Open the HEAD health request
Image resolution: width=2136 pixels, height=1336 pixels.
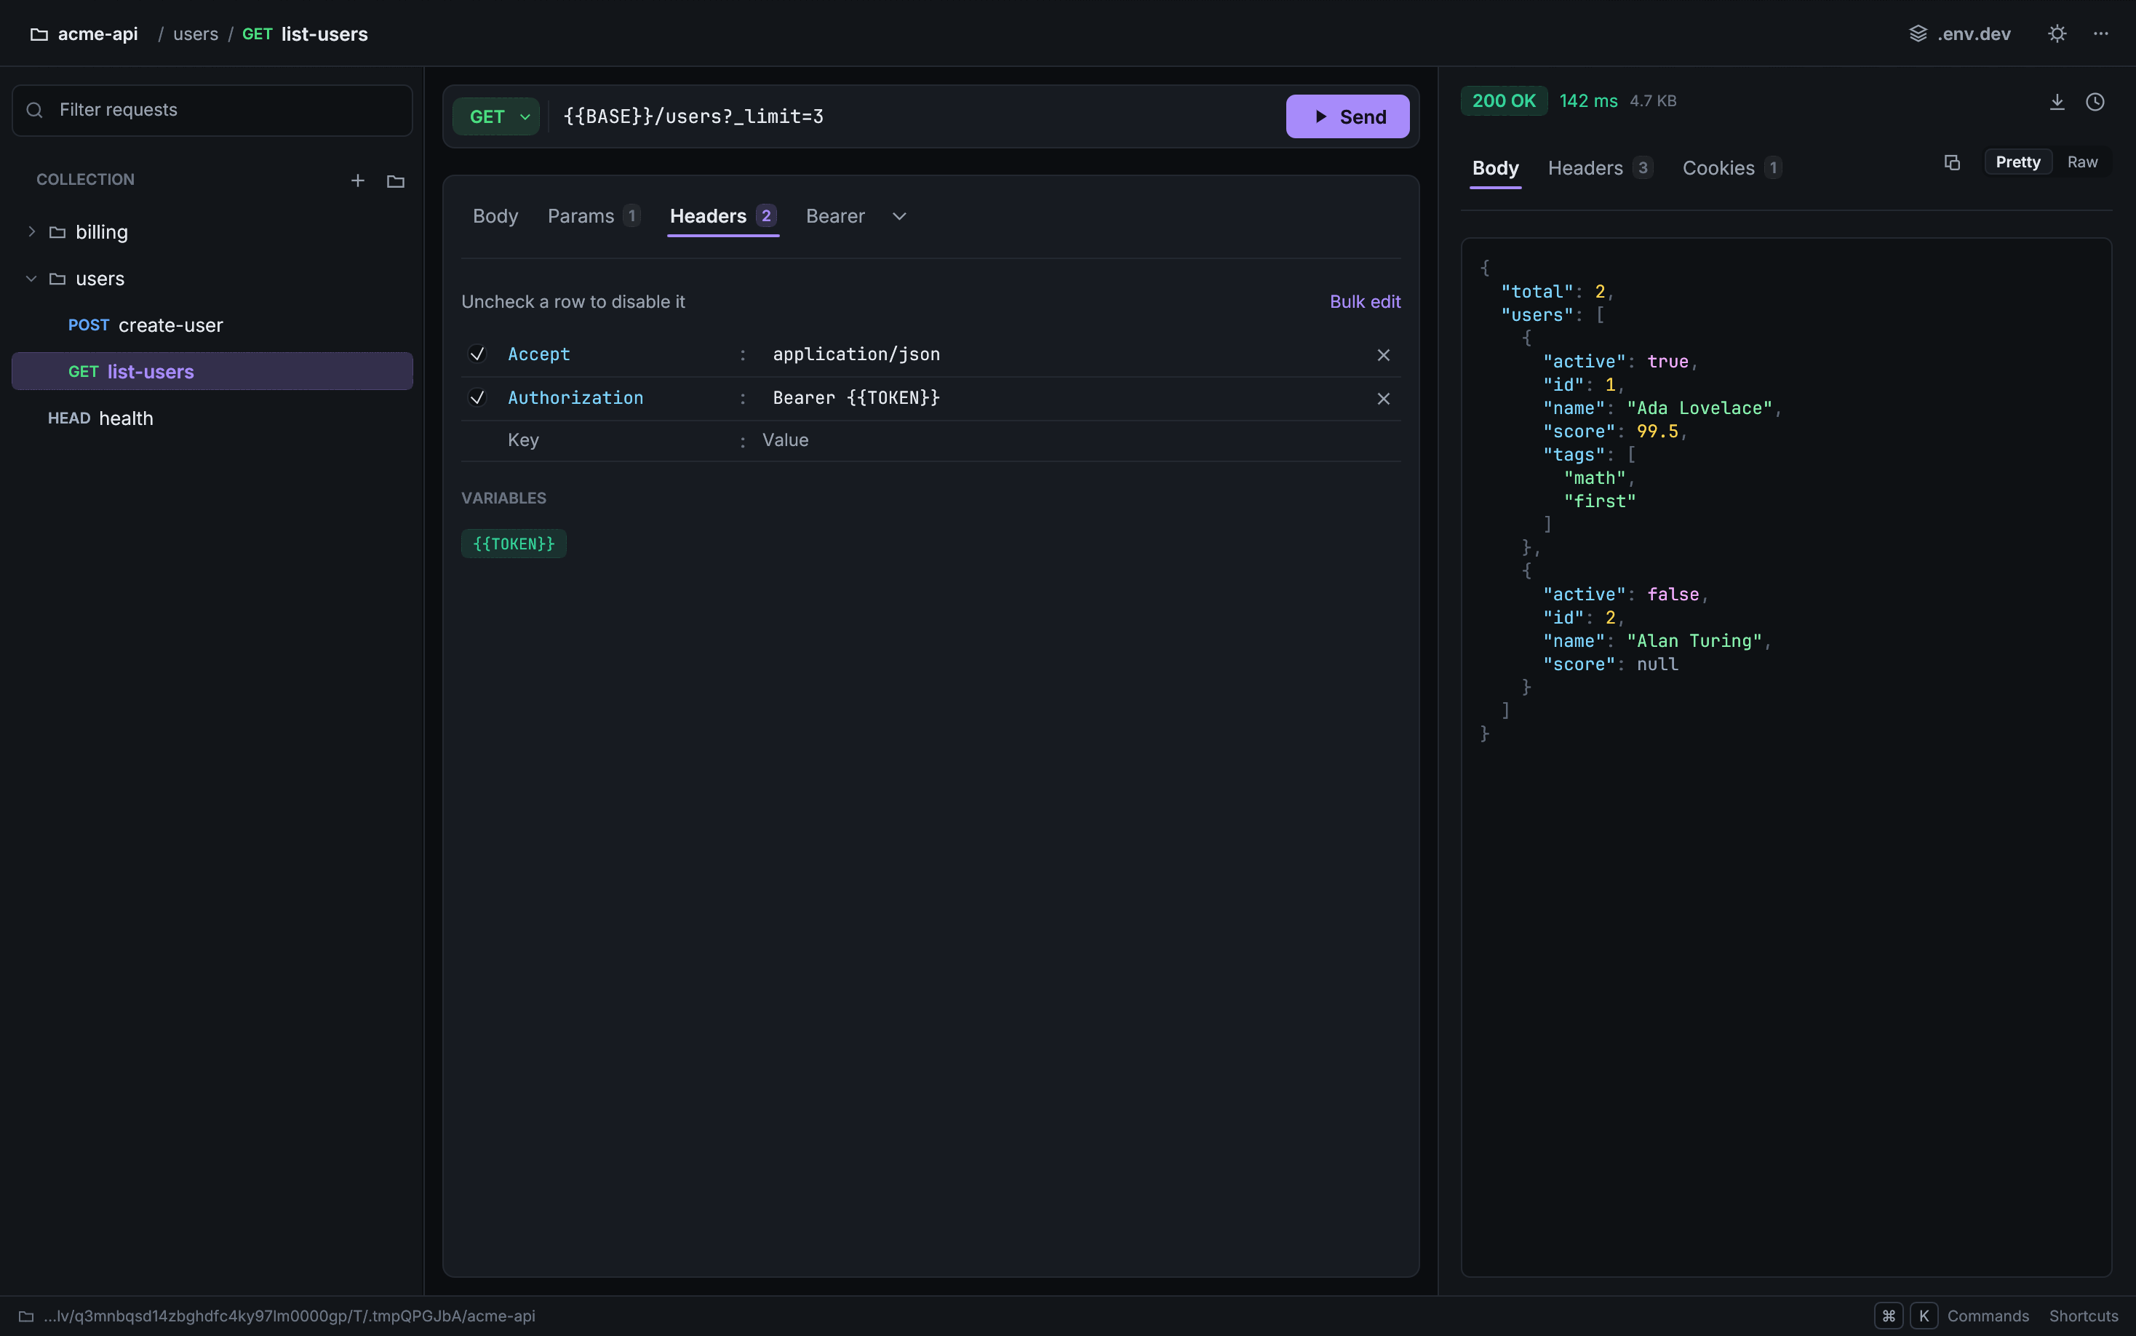coord(212,419)
